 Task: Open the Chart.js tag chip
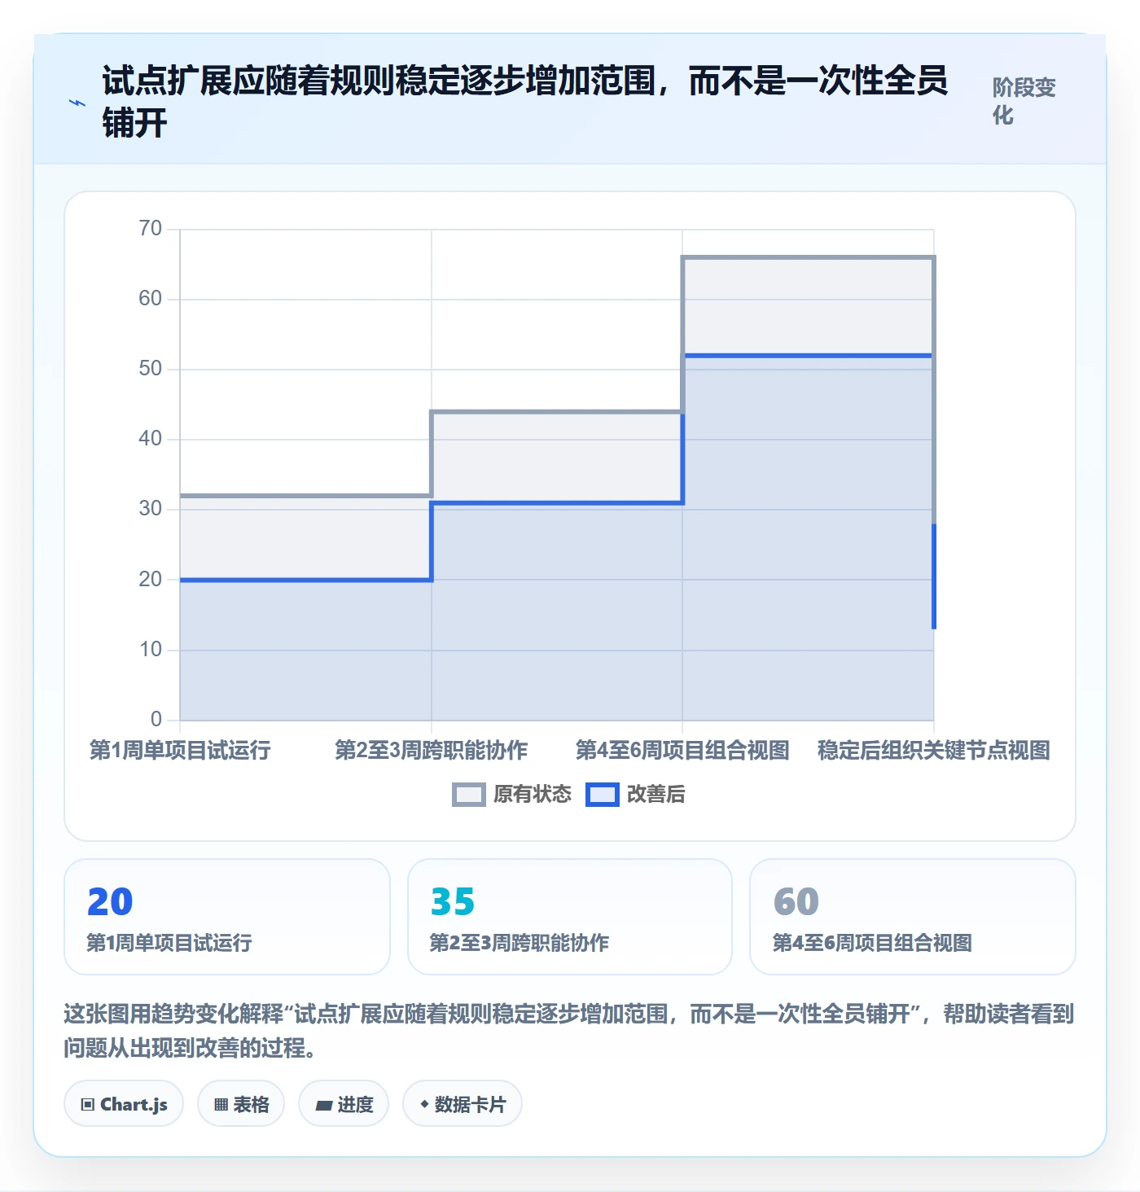point(124,1104)
